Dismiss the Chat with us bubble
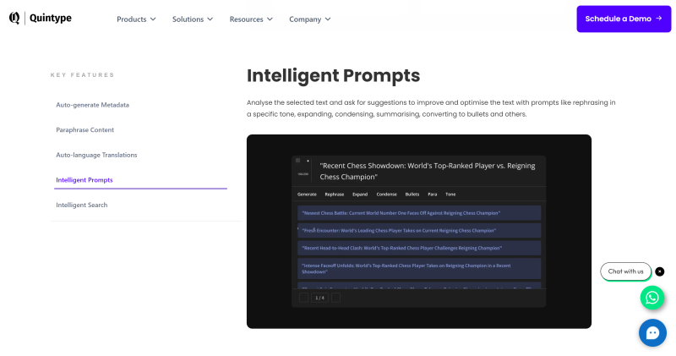 660,271
